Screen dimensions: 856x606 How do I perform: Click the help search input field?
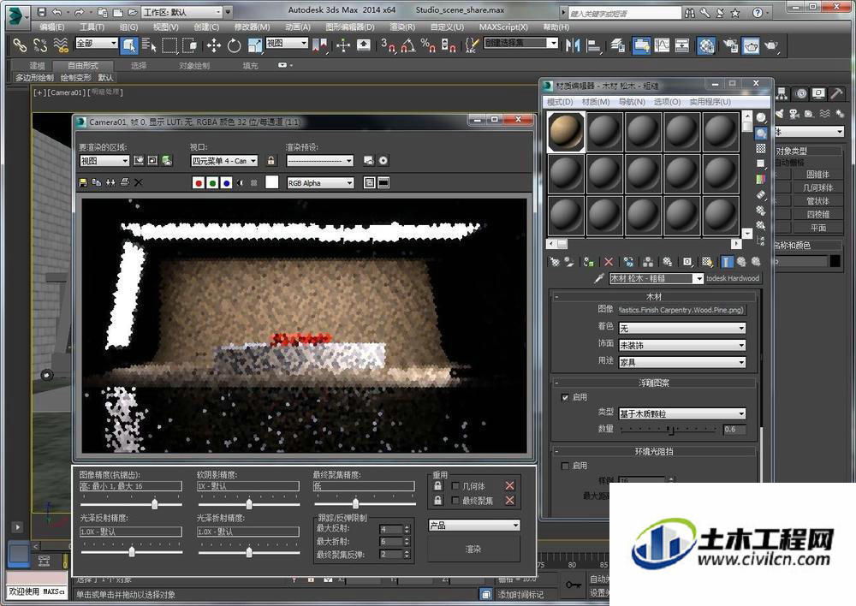coord(625,13)
